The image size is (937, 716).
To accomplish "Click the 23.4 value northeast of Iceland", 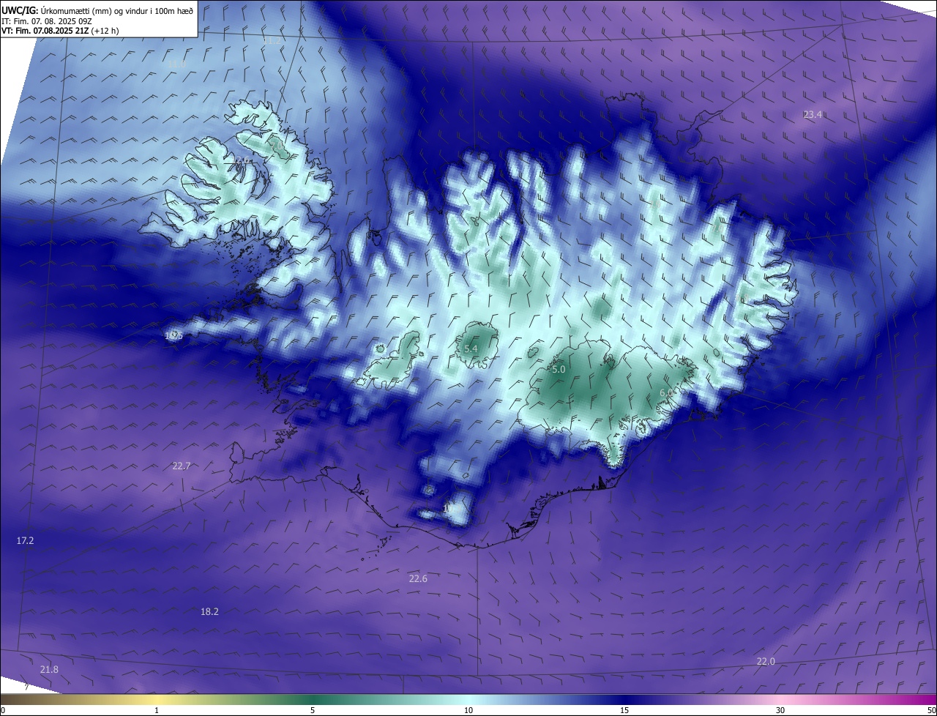I will pos(813,114).
